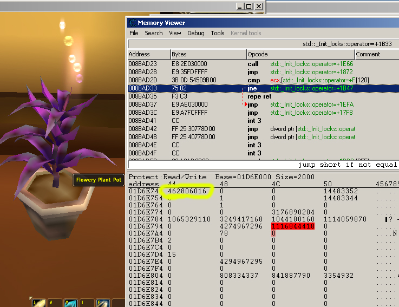Click the red highlighted memory value
The image size is (399, 307).
[292, 226]
